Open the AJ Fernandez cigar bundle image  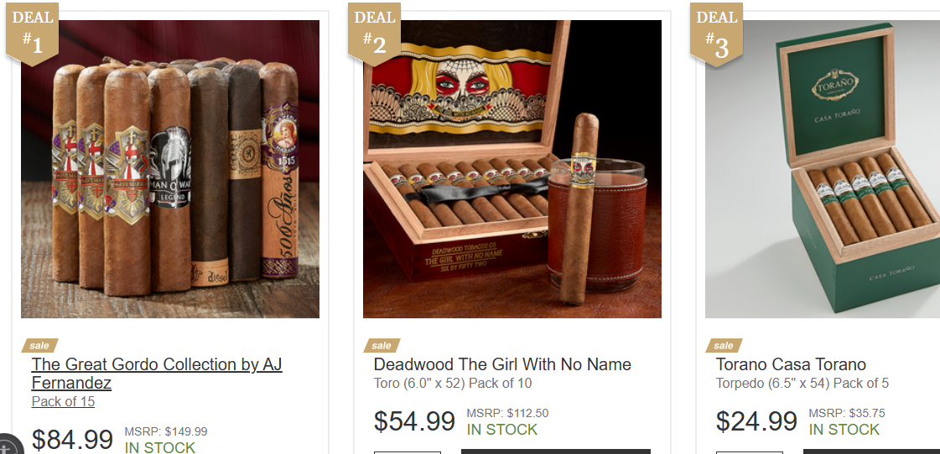tap(170, 169)
